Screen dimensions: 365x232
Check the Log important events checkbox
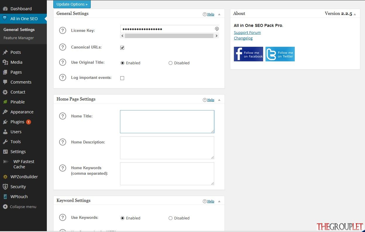coord(122,78)
